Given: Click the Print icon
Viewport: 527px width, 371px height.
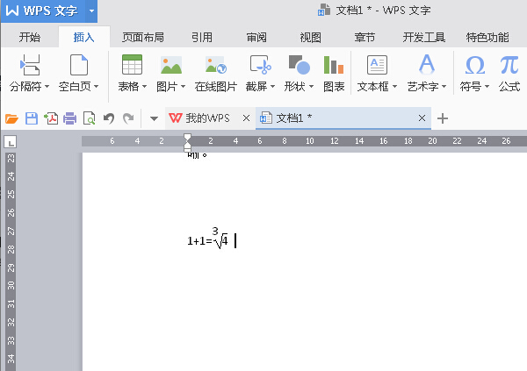Looking at the screenshot, I should (70, 118).
